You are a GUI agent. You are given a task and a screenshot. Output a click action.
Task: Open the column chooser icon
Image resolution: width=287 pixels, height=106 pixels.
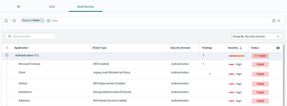(x=278, y=48)
